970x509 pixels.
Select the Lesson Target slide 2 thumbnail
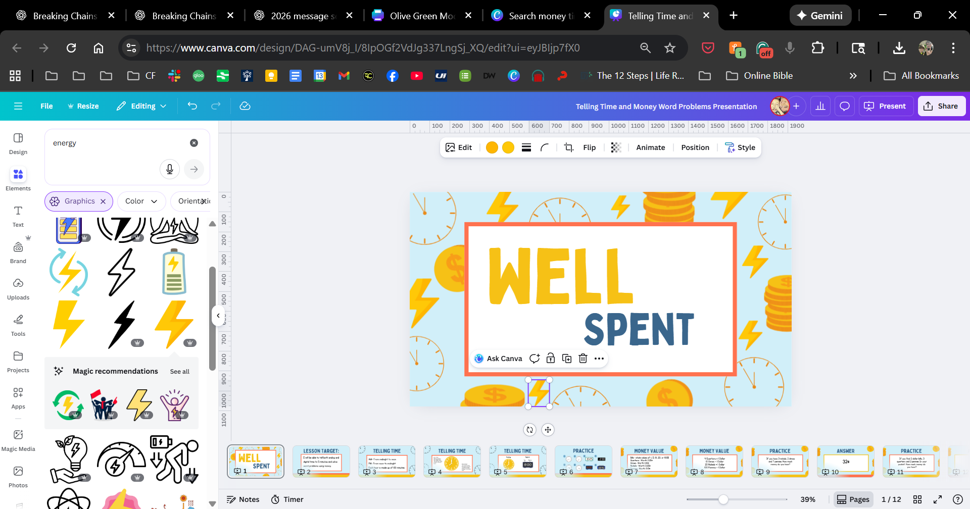[321, 461]
